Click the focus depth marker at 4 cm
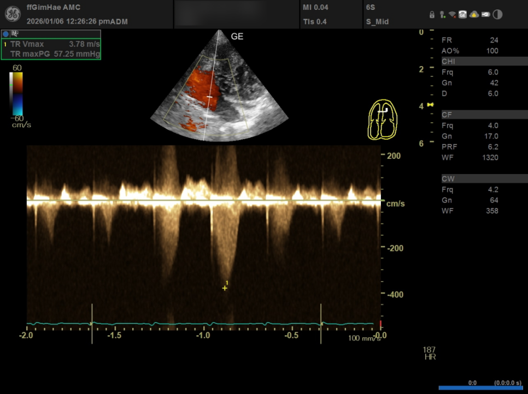This screenshot has height=394, width=528. [431, 104]
